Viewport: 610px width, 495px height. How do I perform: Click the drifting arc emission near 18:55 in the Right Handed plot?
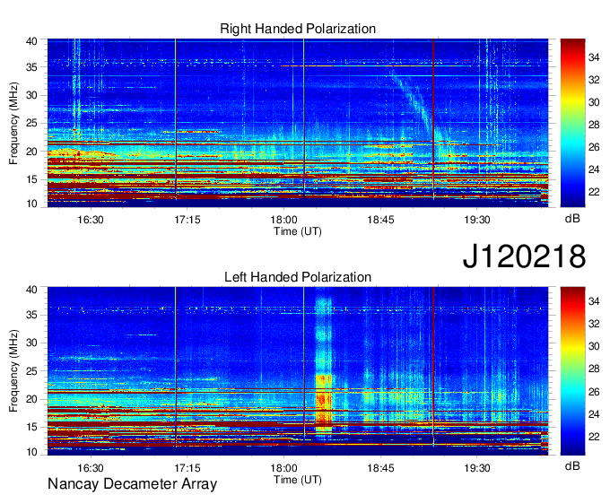pos(414,100)
